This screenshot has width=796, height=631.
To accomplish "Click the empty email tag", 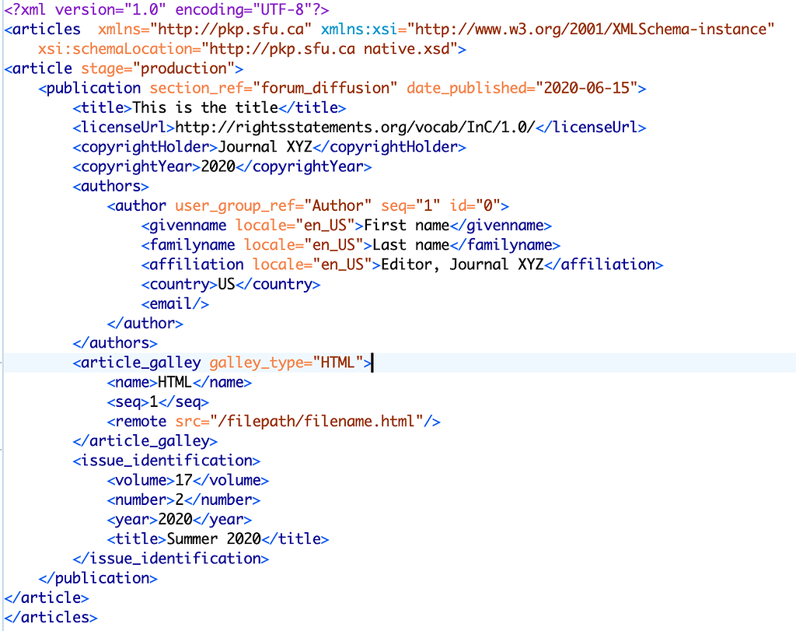I will [175, 303].
